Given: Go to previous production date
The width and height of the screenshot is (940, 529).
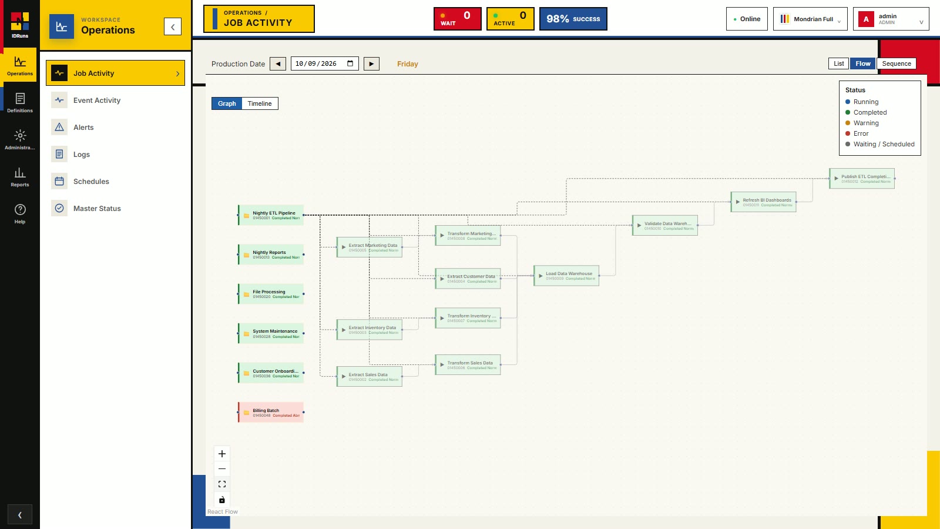Looking at the screenshot, I should 278,63.
